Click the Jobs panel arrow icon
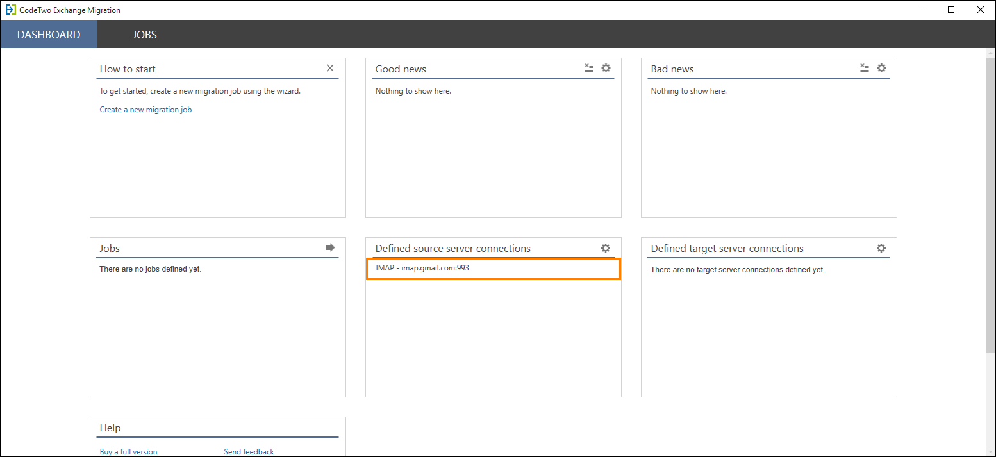996x457 pixels. click(330, 247)
